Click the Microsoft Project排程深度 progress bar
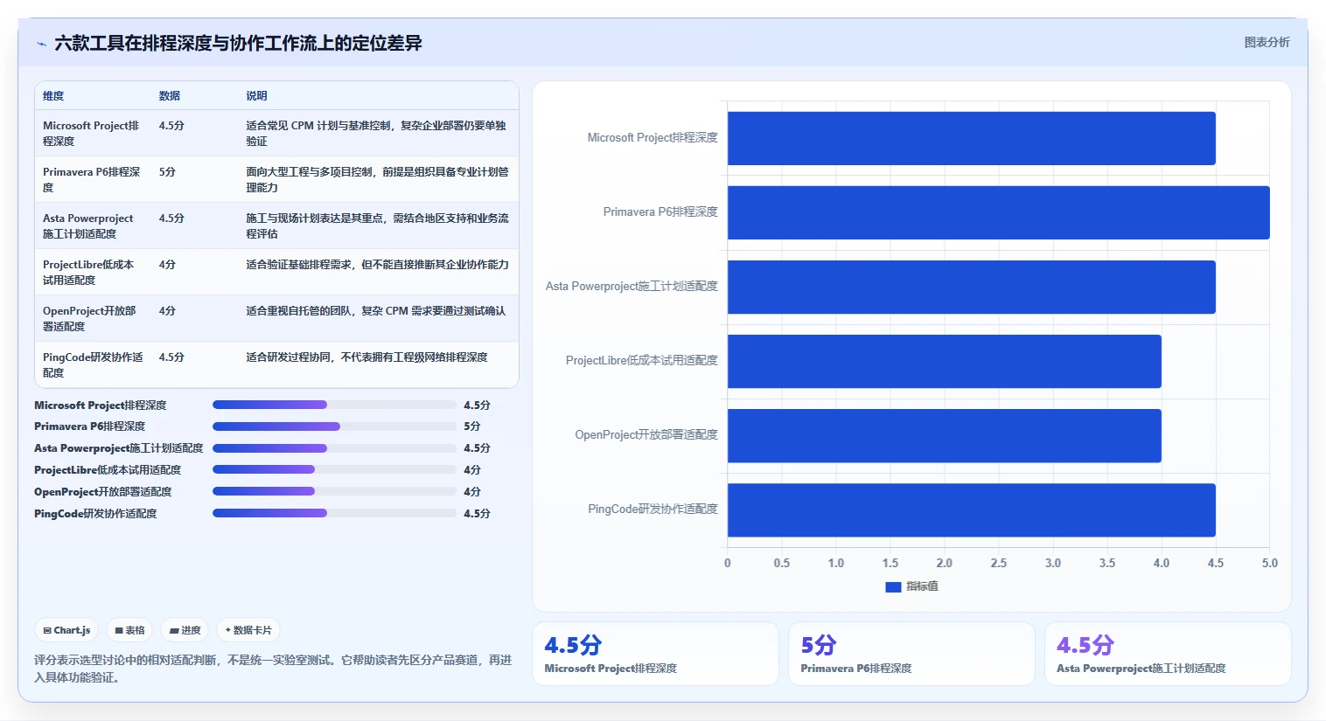 [334, 405]
